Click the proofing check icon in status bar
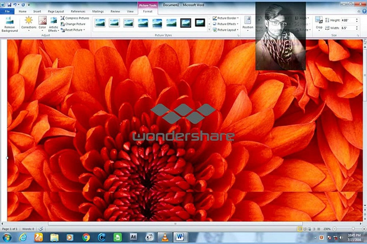This screenshot has height=244, width=367. click(41, 229)
